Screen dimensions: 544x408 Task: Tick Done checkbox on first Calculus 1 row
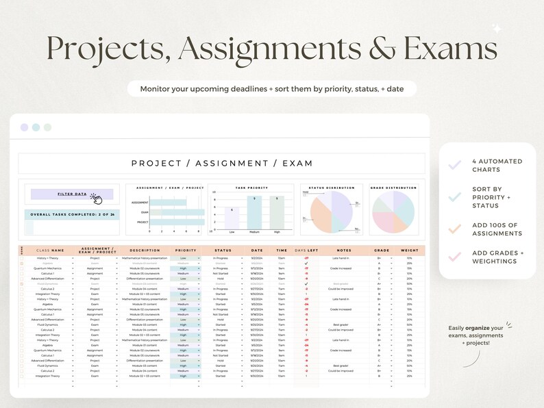22,274
